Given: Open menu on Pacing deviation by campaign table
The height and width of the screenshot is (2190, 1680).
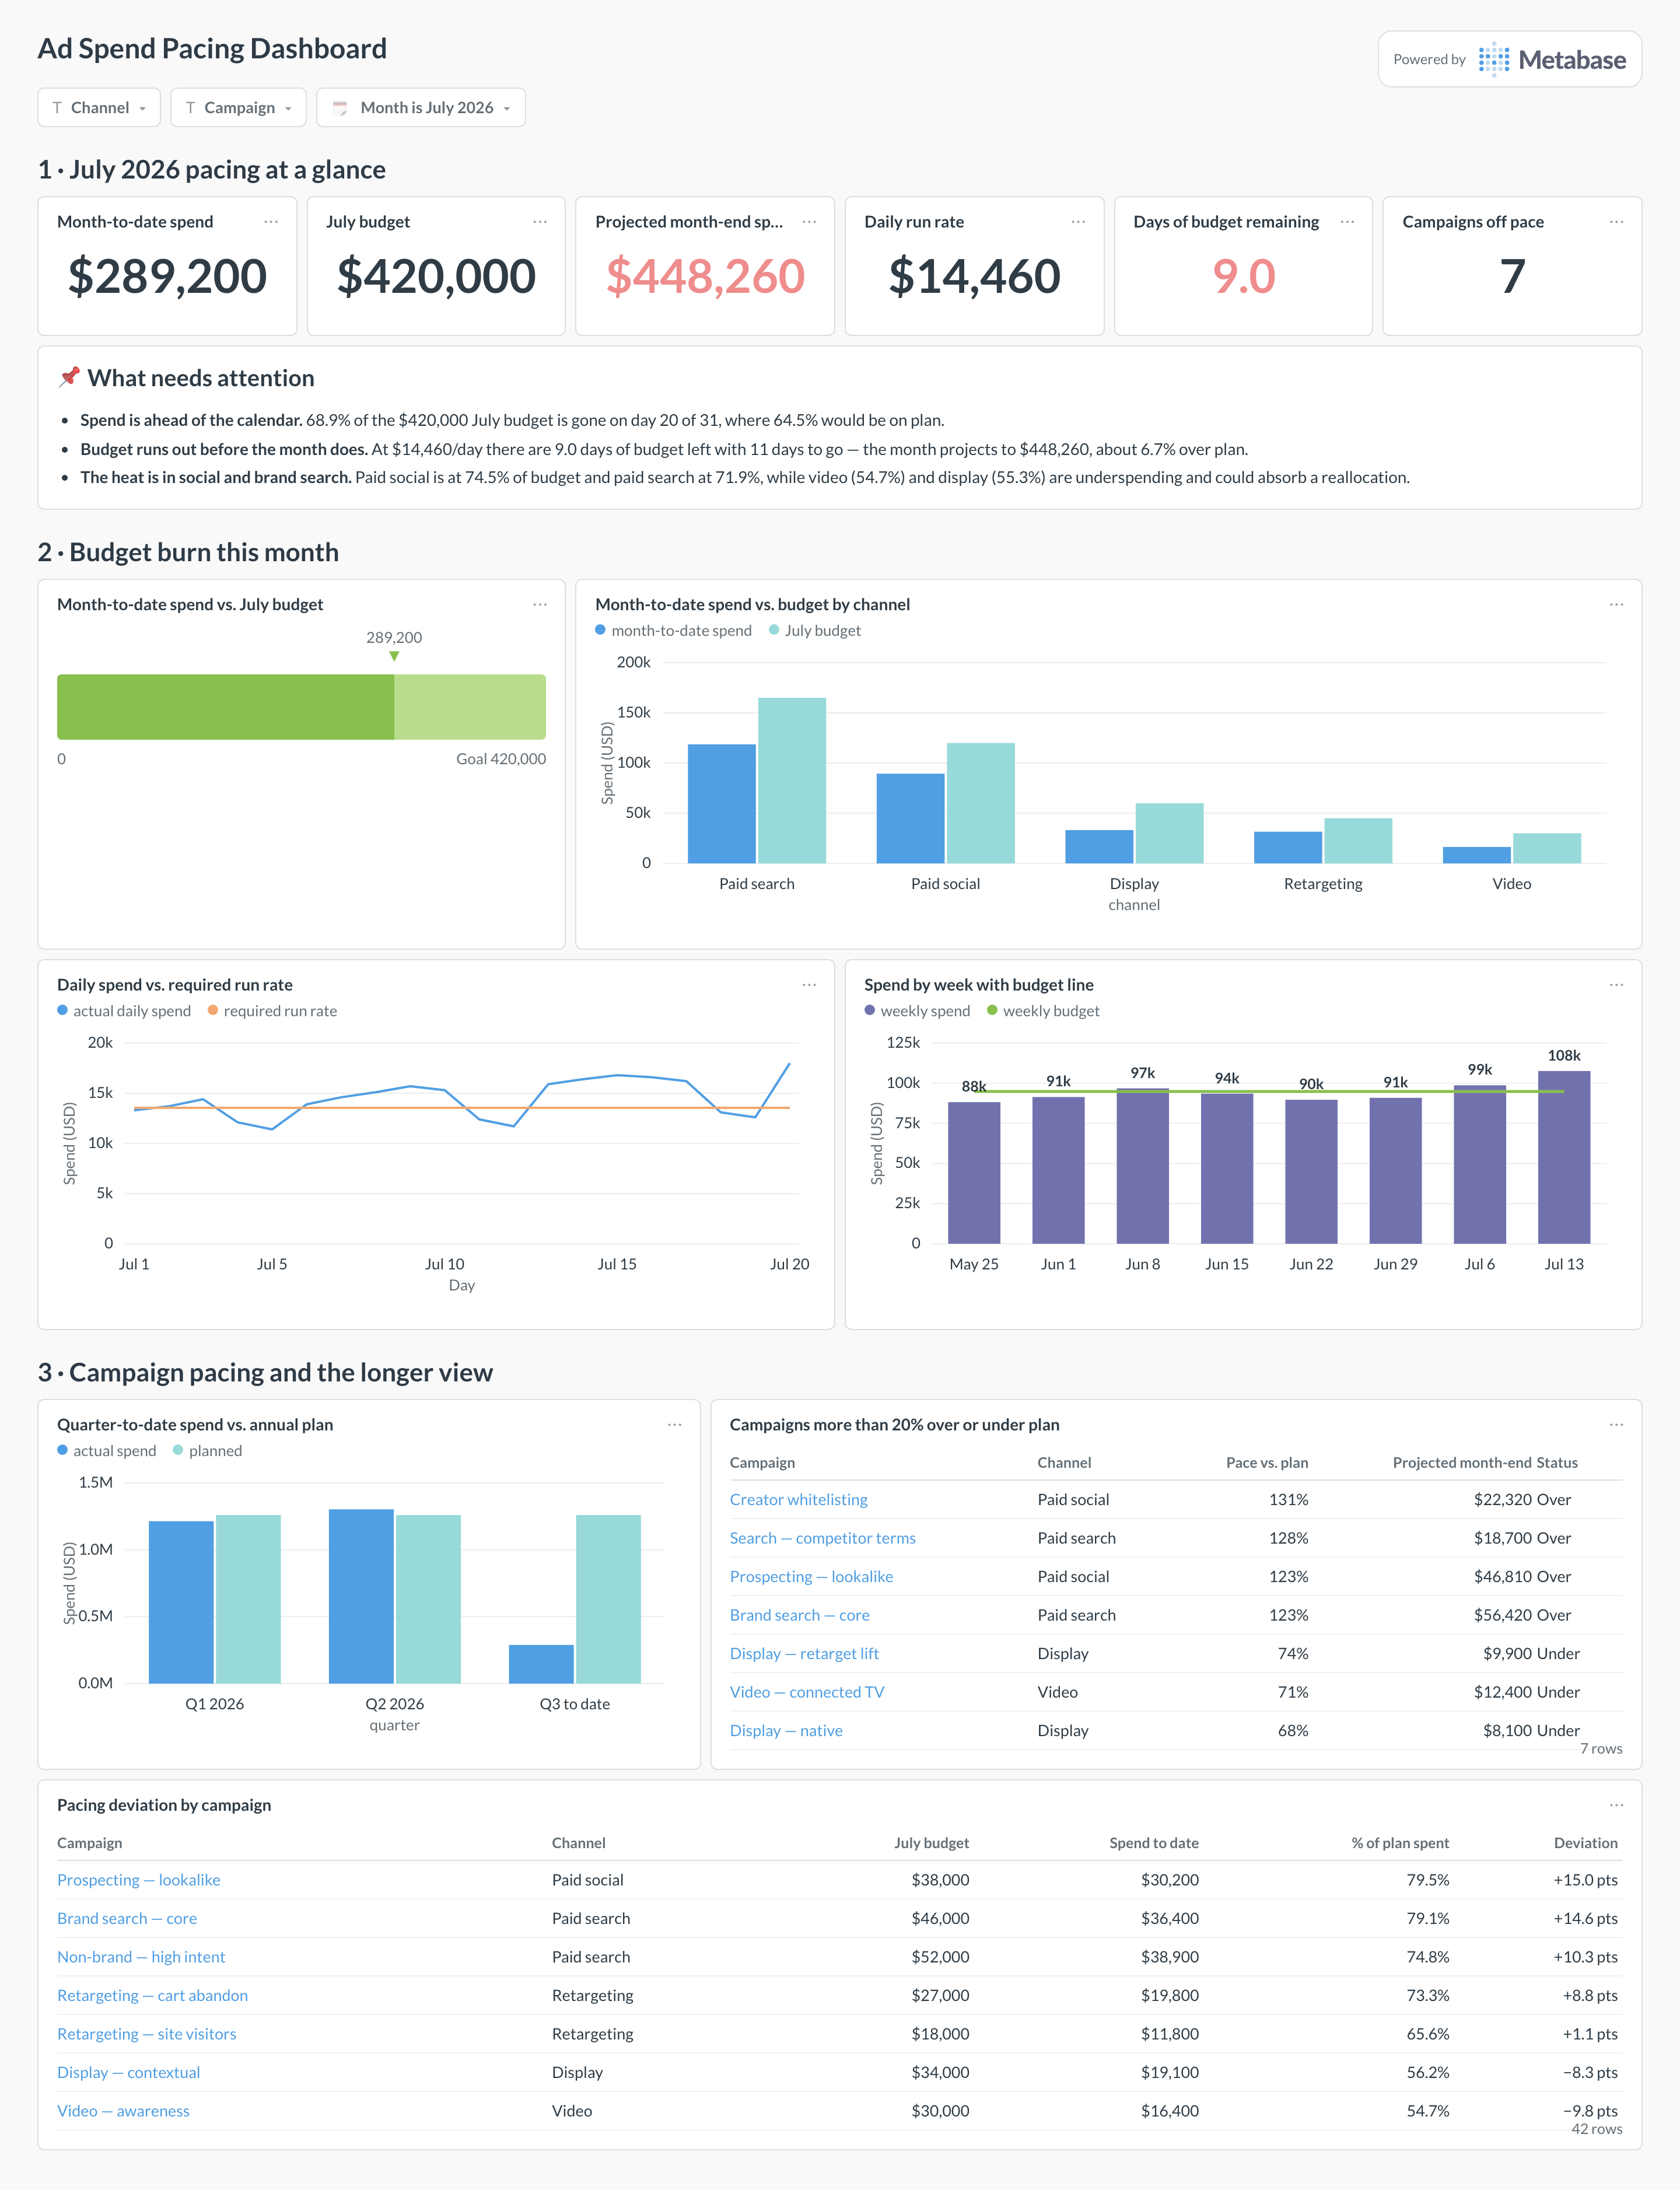Looking at the screenshot, I should (1616, 1805).
